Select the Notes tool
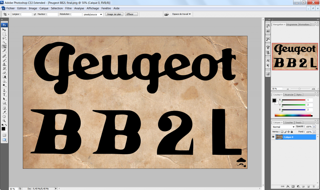The width and height of the screenshot is (320, 190). click(4, 108)
